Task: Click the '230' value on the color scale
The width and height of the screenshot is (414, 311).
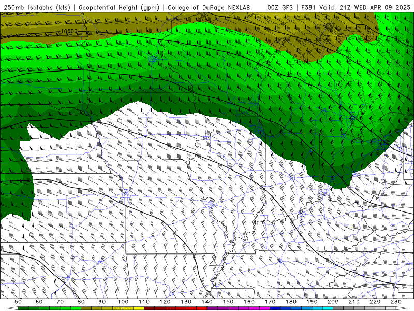Action: 396,302
